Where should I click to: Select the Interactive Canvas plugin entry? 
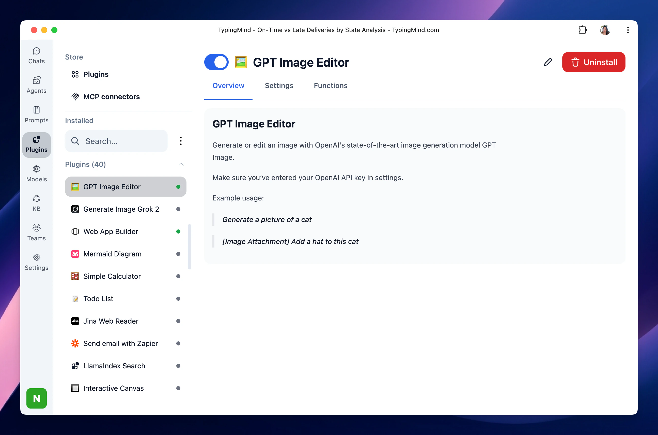click(x=126, y=388)
